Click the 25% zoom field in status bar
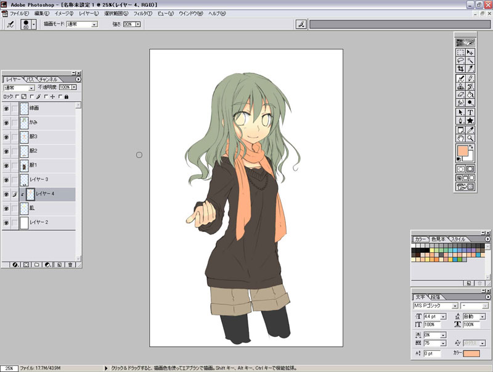 [9, 368]
